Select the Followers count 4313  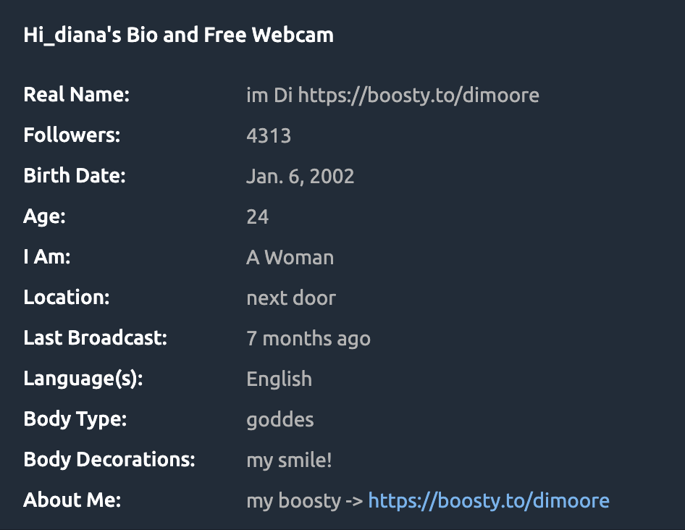pyautogui.click(x=268, y=136)
